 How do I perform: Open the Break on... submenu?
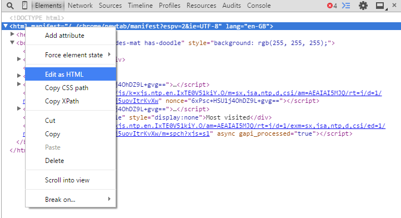point(71,200)
